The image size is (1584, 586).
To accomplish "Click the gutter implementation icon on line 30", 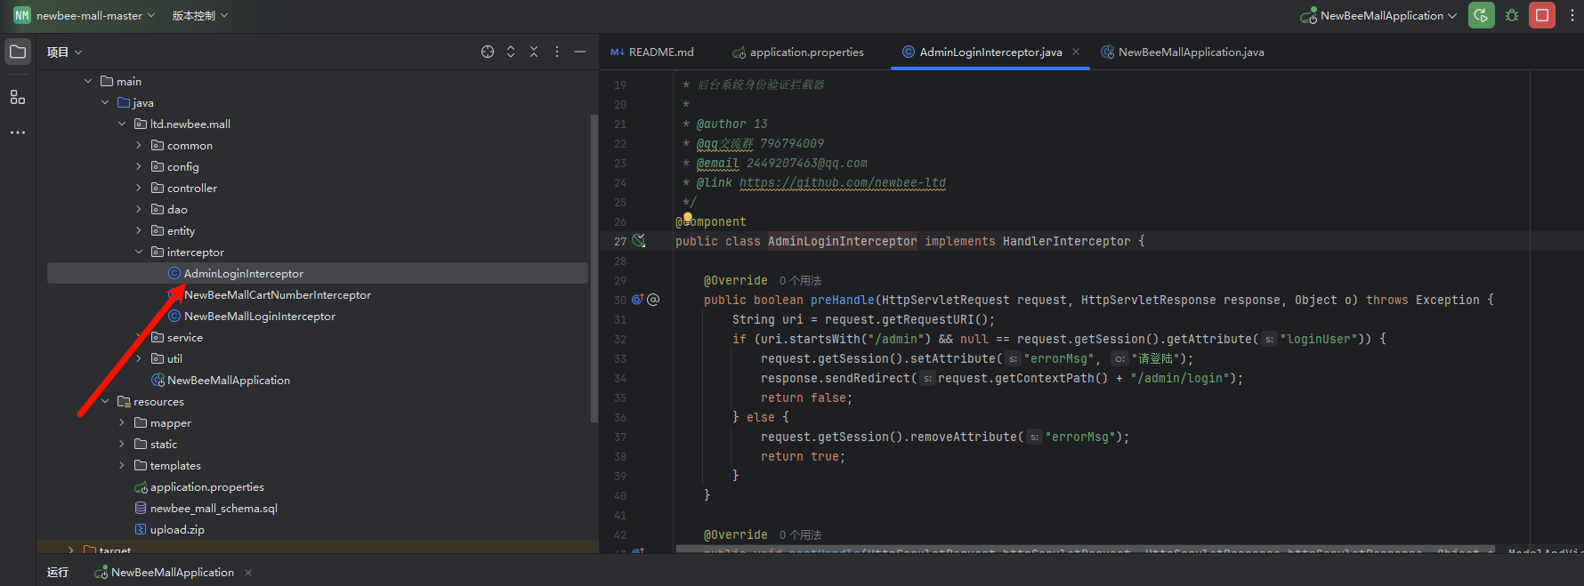I will click(637, 300).
